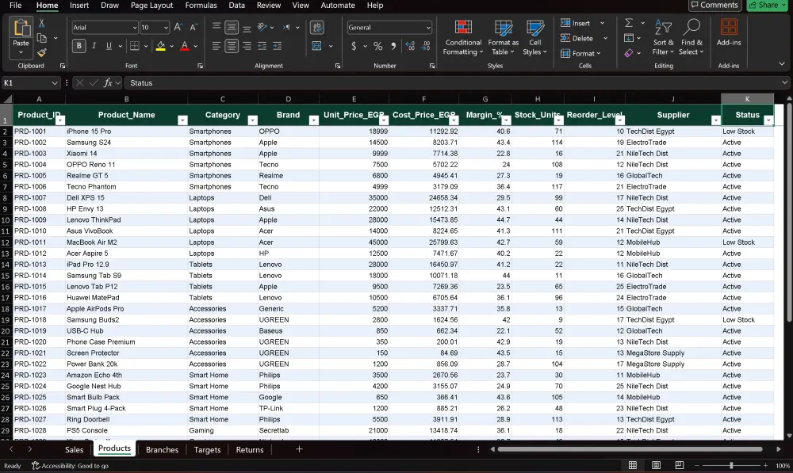The height and width of the screenshot is (473, 793).
Task: Click the Merge & Center icon
Action: 316,46
